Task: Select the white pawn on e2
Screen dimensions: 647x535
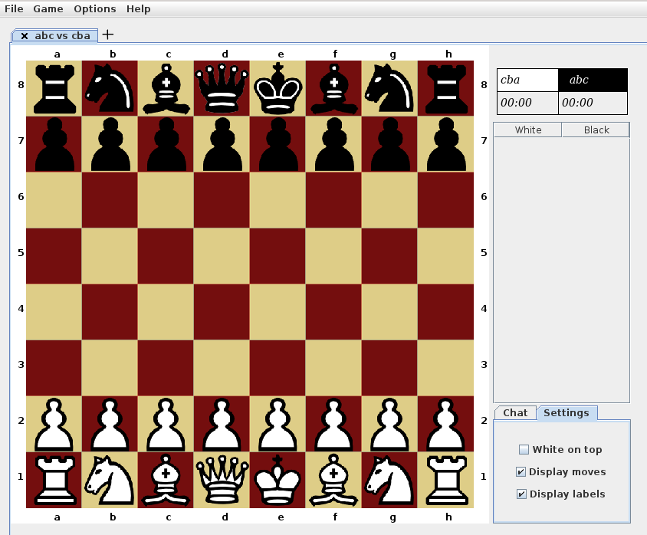Action: coord(281,420)
